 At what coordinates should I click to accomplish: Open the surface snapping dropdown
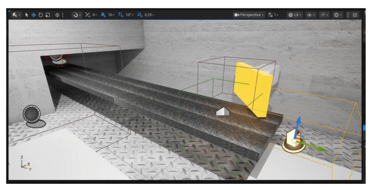coord(76,15)
